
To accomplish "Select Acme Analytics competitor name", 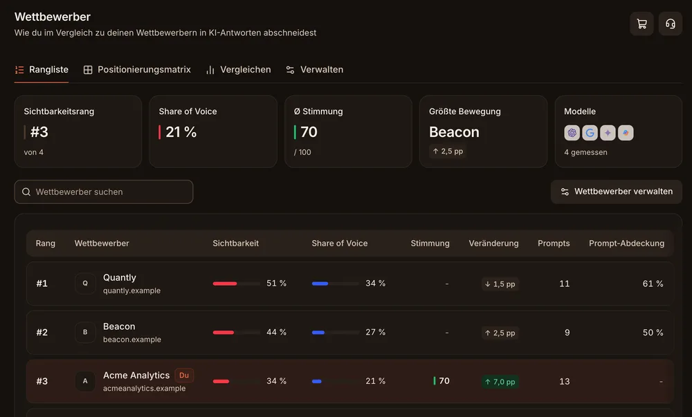I will pyautogui.click(x=136, y=376).
